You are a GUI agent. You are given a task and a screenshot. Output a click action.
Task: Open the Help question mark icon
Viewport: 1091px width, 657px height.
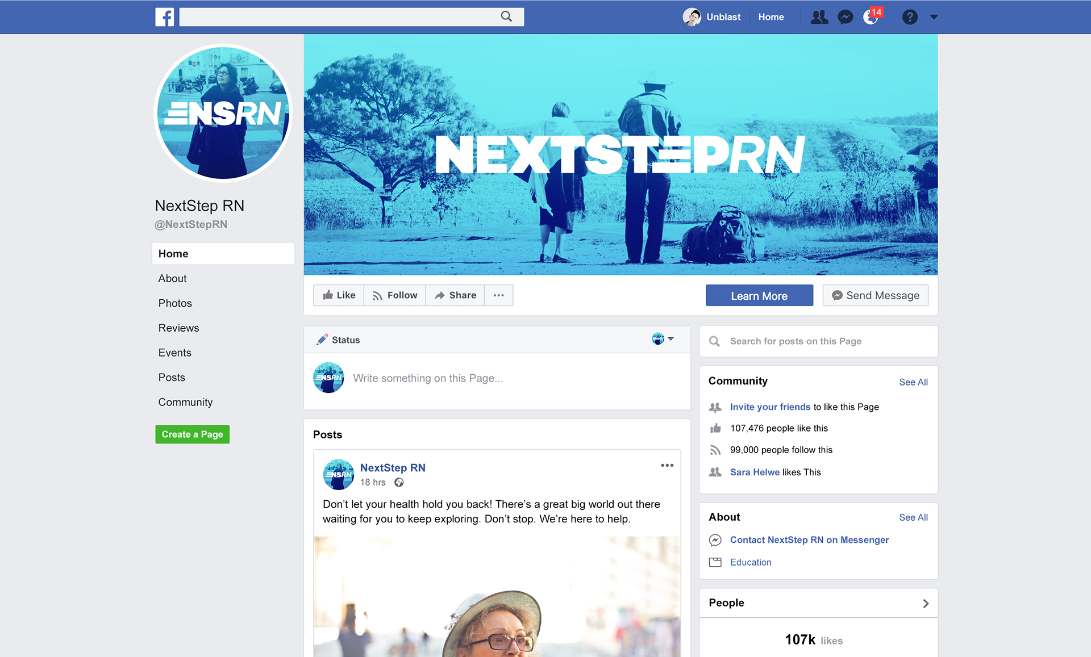[910, 17]
